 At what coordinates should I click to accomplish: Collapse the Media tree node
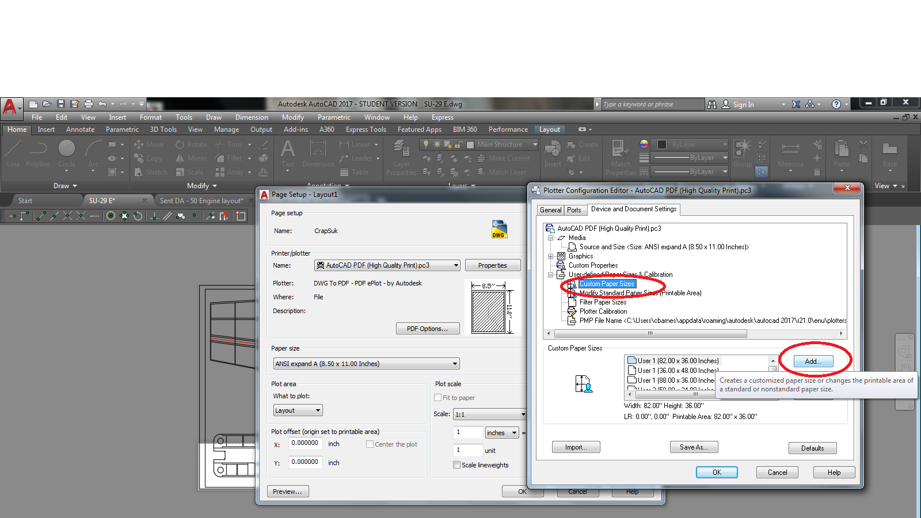(550, 238)
